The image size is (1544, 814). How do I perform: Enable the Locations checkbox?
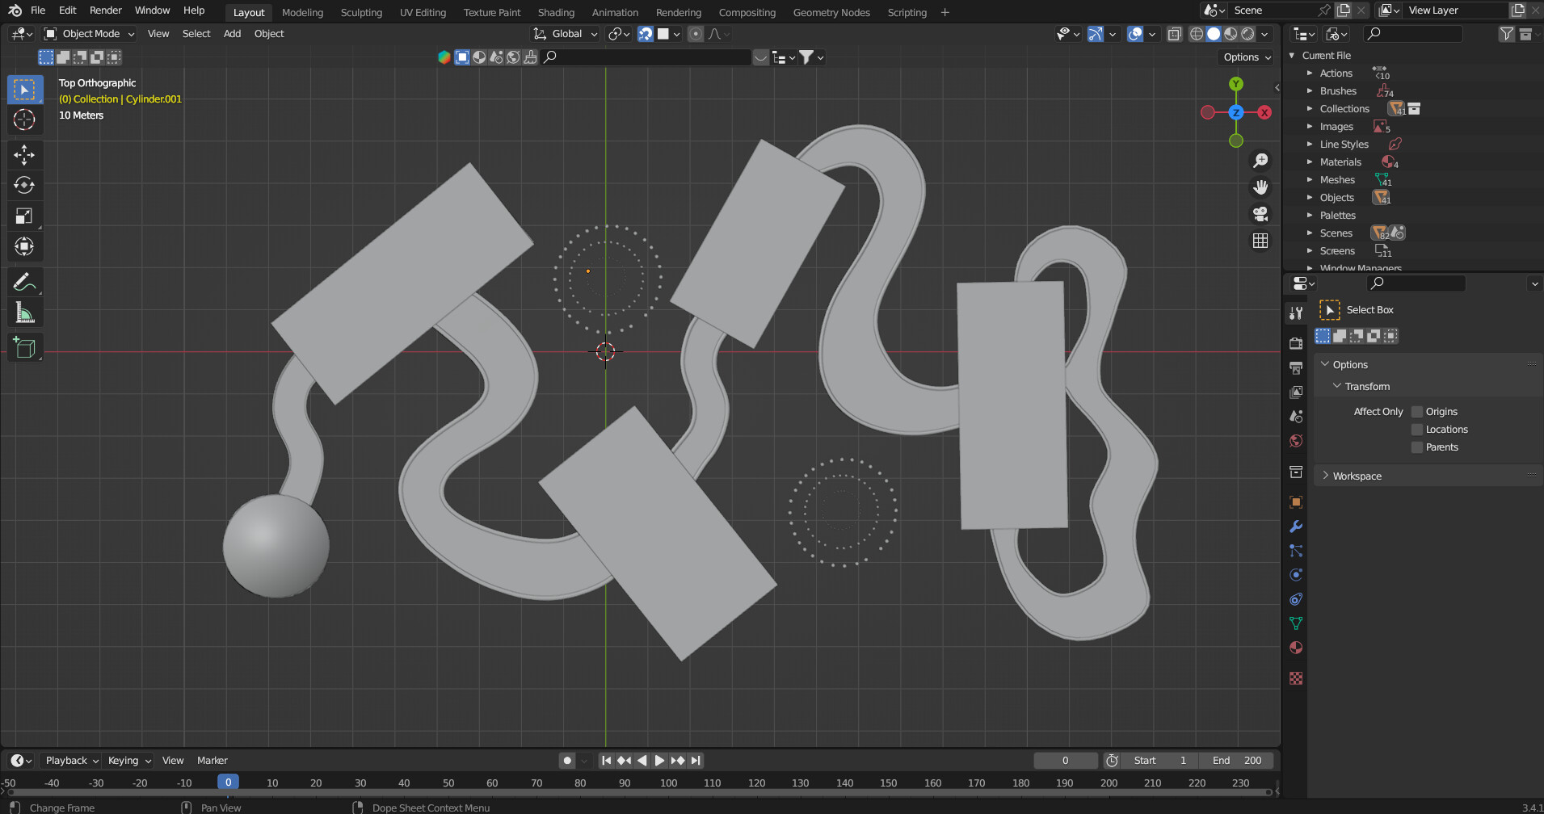pyautogui.click(x=1416, y=430)
